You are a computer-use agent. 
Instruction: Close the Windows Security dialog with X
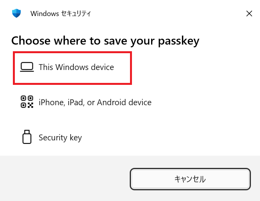[x=249, y=14]
